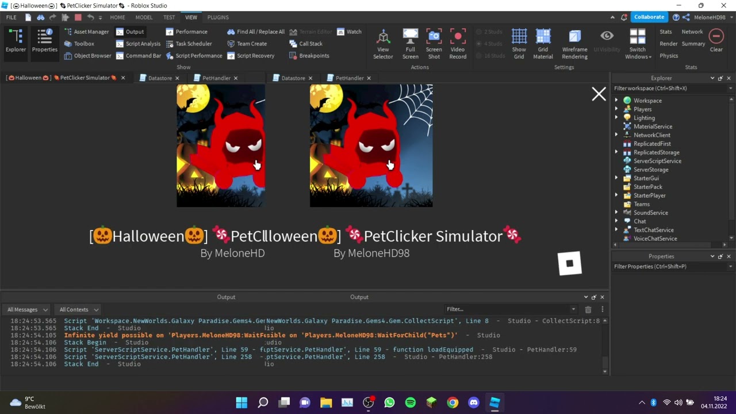Viewport: 736px width, 414px height.
Task: Open the Breakpoints window
Action: (x=309, y=56)
